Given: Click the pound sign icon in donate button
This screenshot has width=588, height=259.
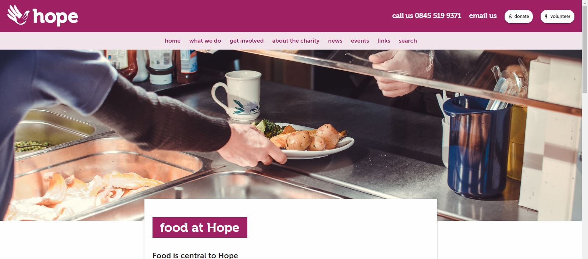Looking at the screenshot, I should point(510,17).
